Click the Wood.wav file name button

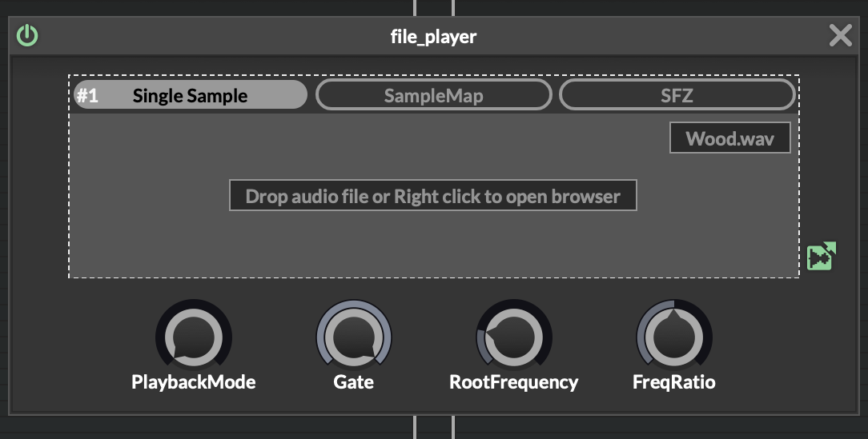[x=730, y=138]
